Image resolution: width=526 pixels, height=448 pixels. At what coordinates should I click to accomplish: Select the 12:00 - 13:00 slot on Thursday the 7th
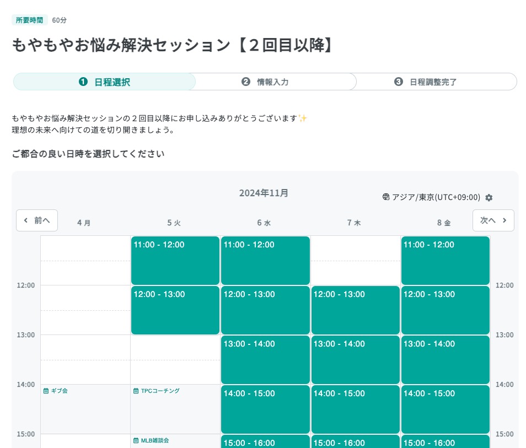[355, 310]
